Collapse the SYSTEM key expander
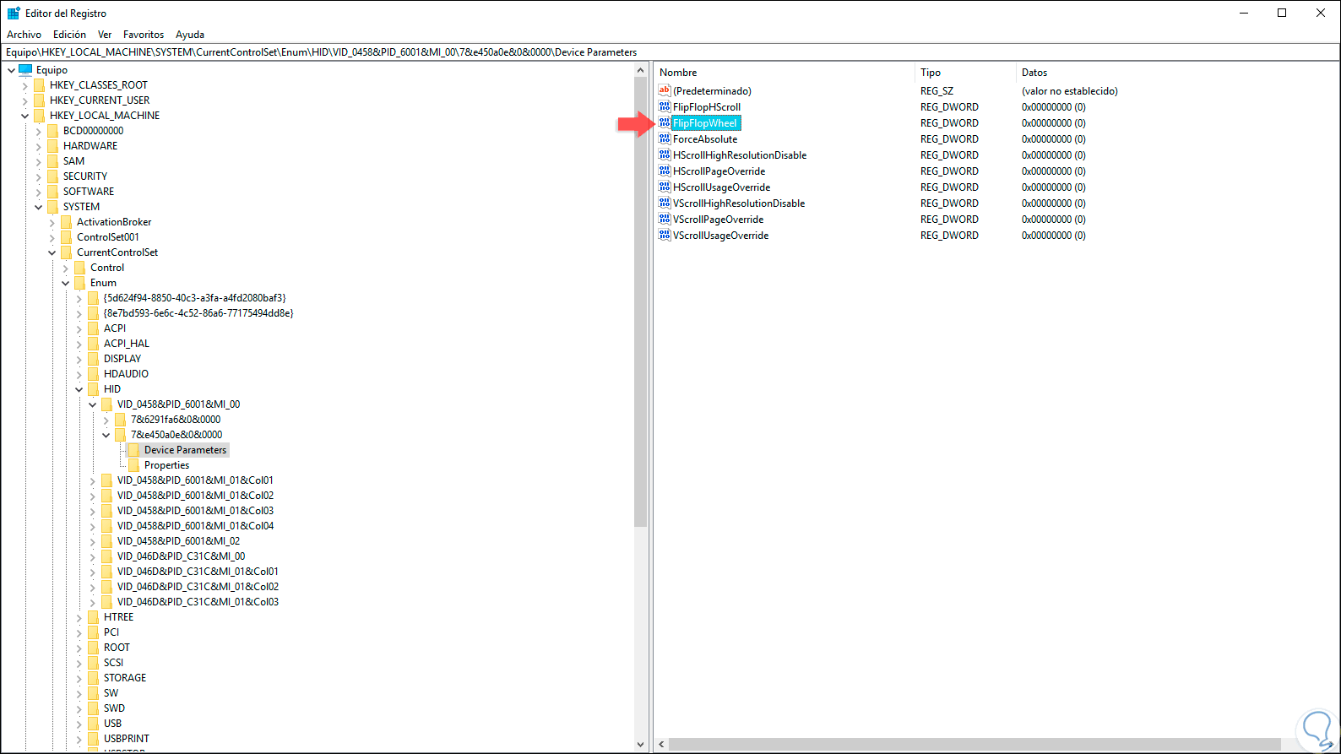Image resolution: width=1341 pixels, height=754 pixels. 38,207
